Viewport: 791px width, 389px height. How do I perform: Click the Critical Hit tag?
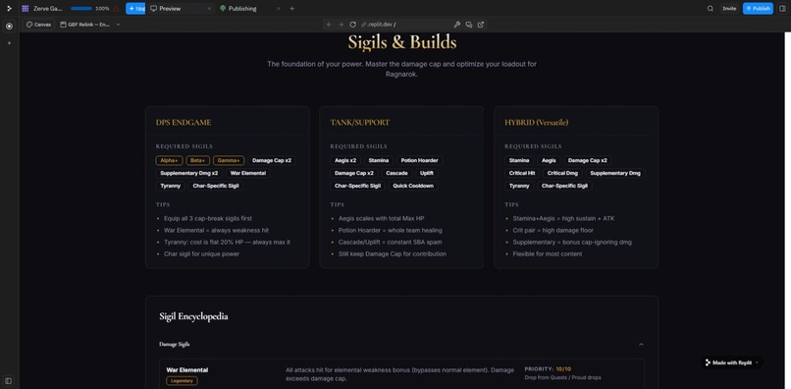pyautogui.click(x=522, y=173)
